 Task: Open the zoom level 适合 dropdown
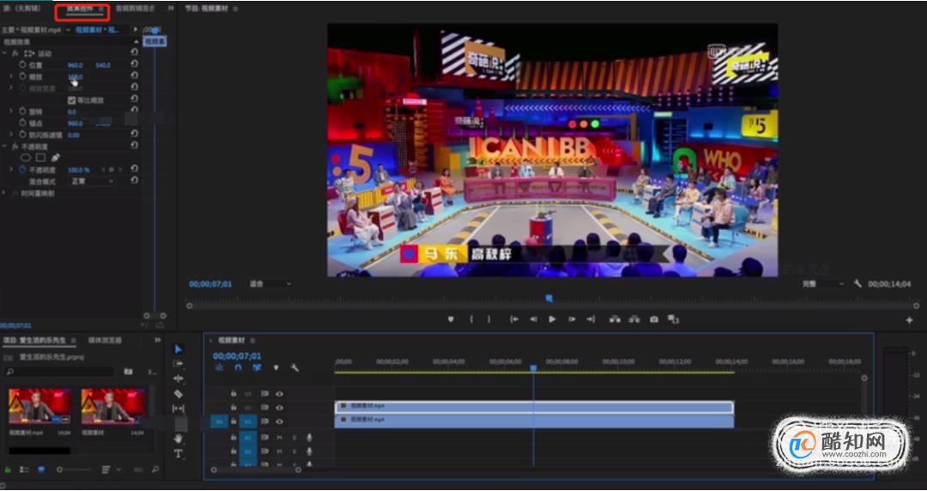click(270, 284)
